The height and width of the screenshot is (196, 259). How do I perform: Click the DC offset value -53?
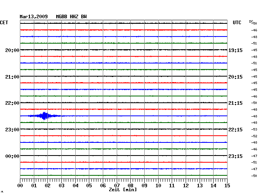(x=254, y=129)
